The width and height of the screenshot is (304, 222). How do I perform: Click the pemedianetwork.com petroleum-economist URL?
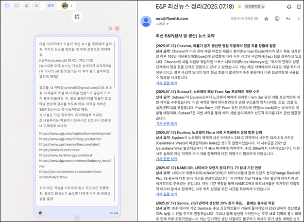(71, 174)
